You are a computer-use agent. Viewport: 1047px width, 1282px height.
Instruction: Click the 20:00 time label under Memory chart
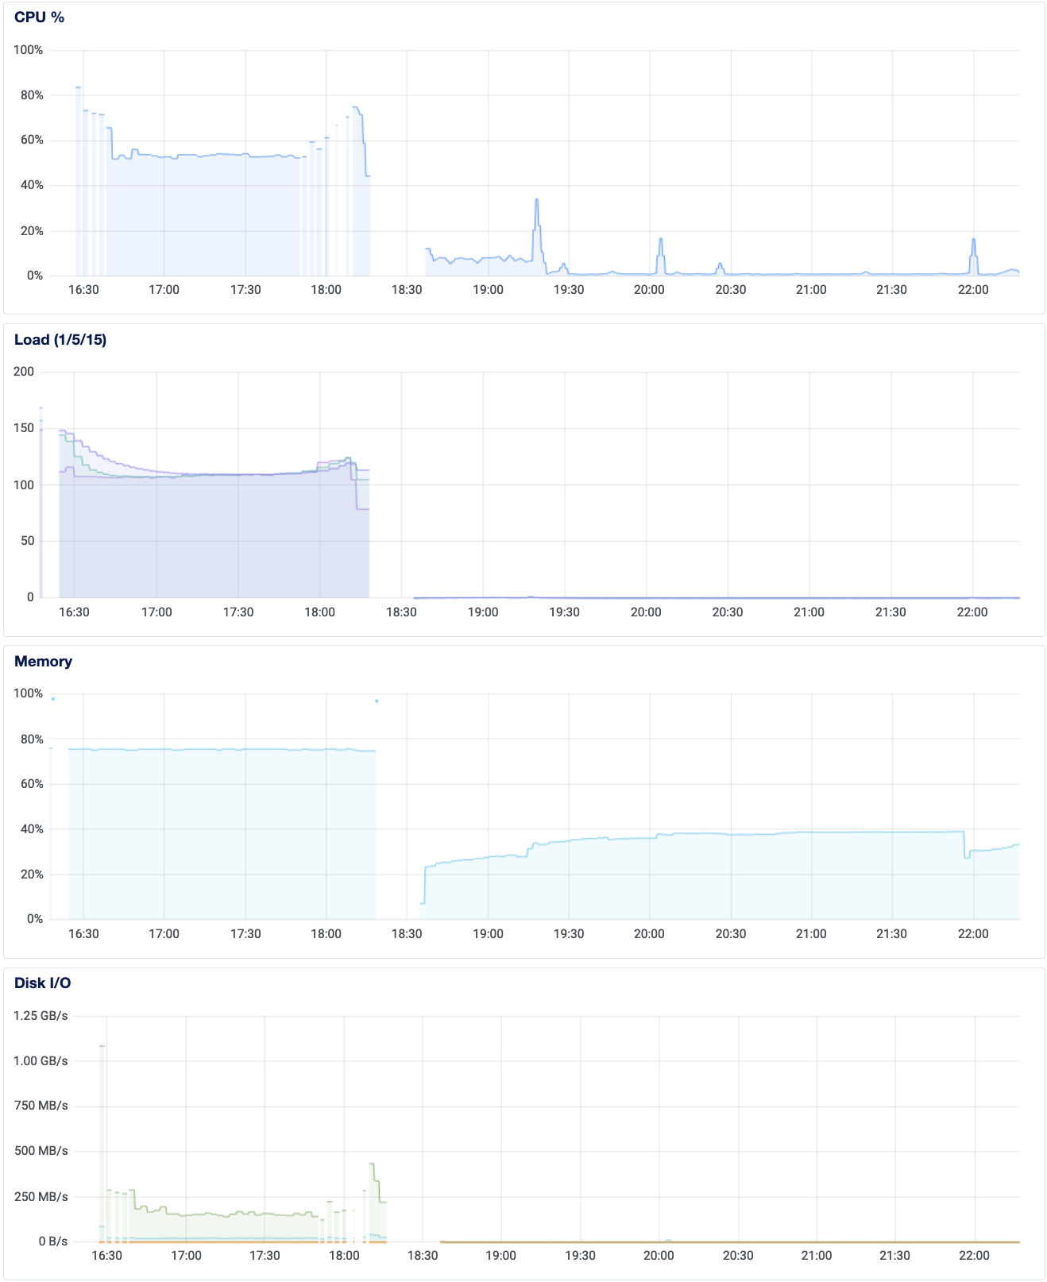[x=649, y=934]
